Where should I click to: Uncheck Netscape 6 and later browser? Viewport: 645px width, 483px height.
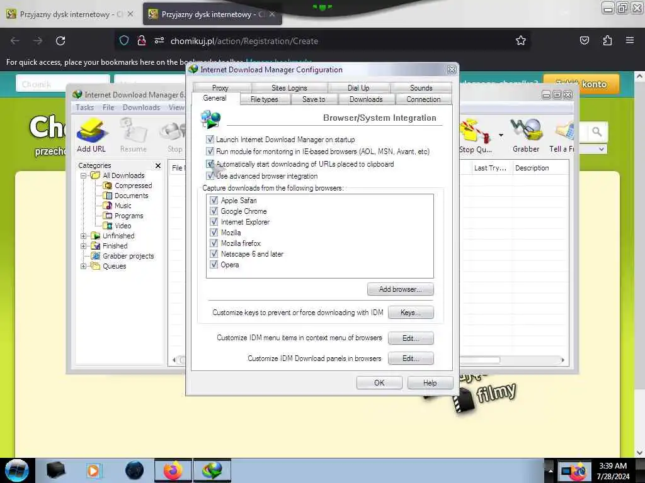tap(214, 254)
